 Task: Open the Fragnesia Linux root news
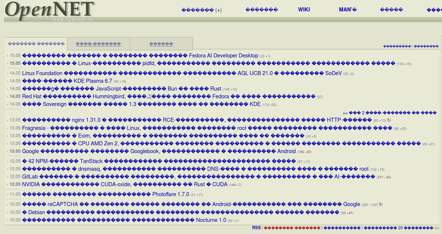pos(207,128)
